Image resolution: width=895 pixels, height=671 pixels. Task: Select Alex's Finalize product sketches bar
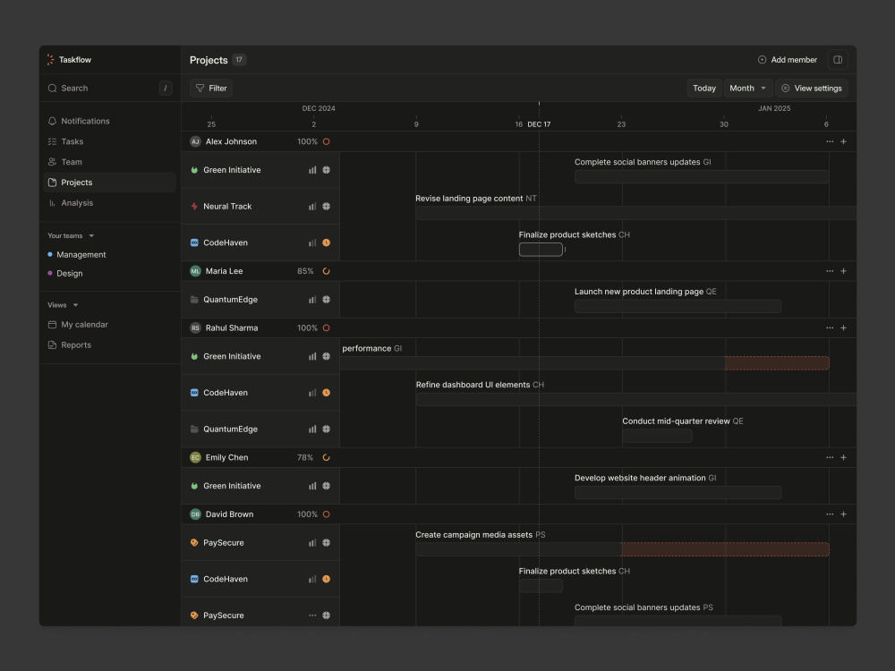pos(541,250)
